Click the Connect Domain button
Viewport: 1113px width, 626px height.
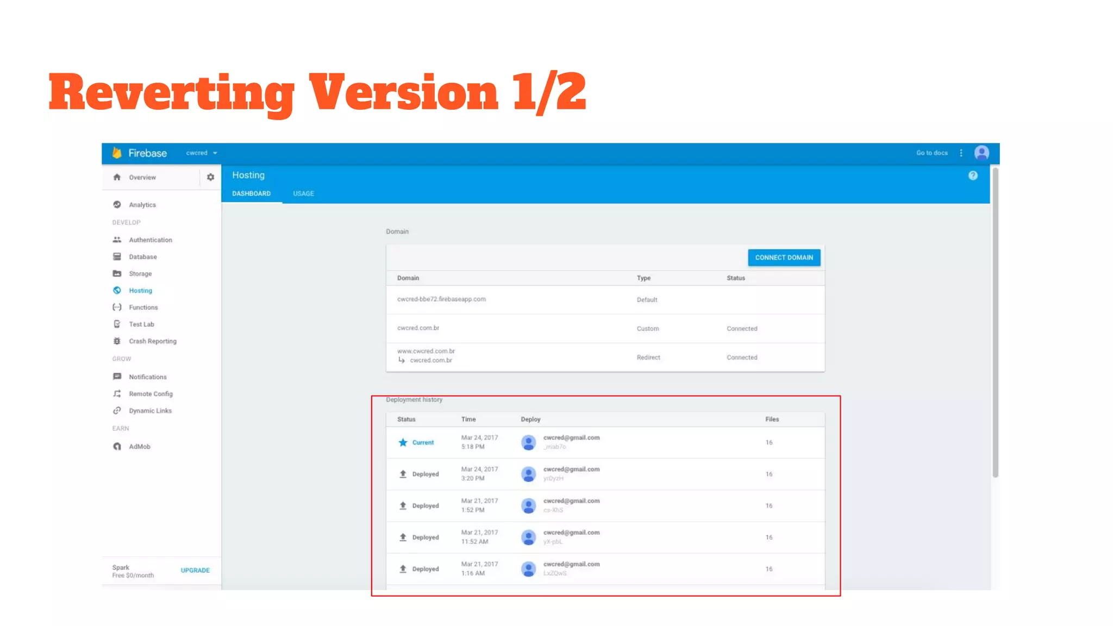click(784, 258)
